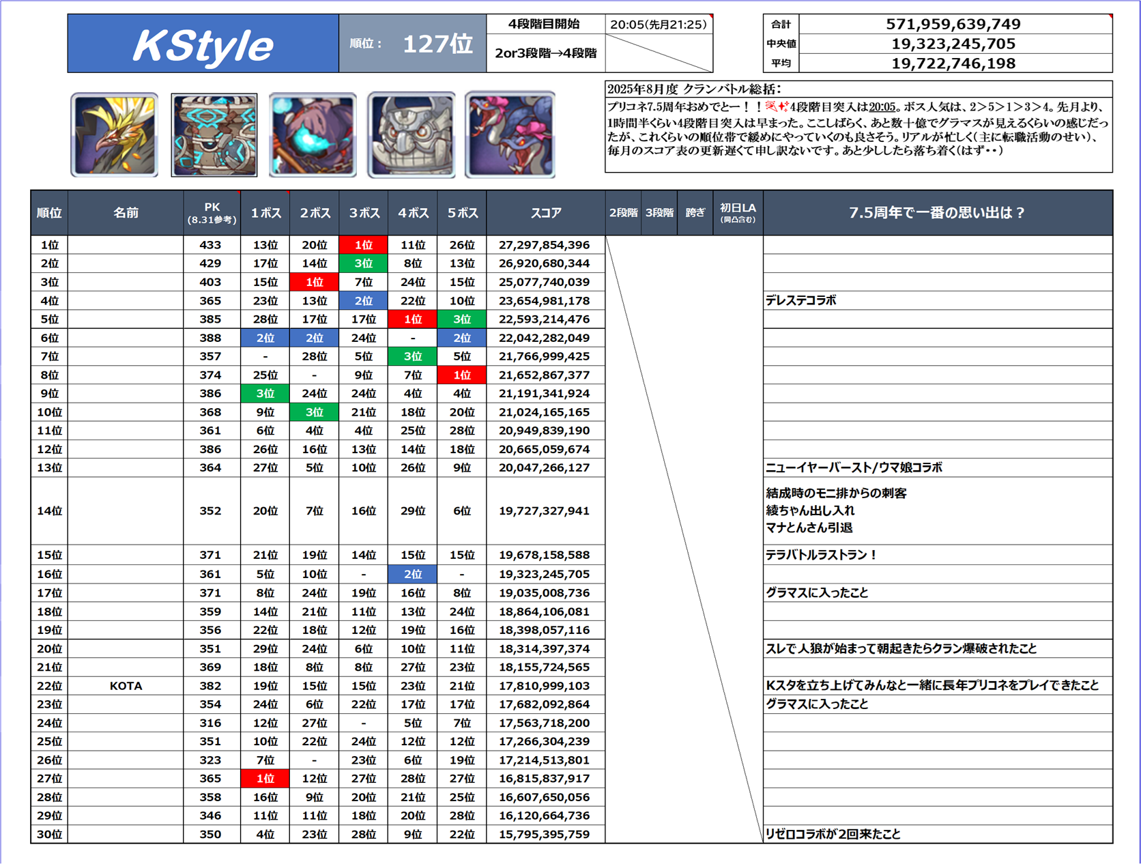
Task: Select the cyan-rune stone golem boss icon
Action: point(214,135)
